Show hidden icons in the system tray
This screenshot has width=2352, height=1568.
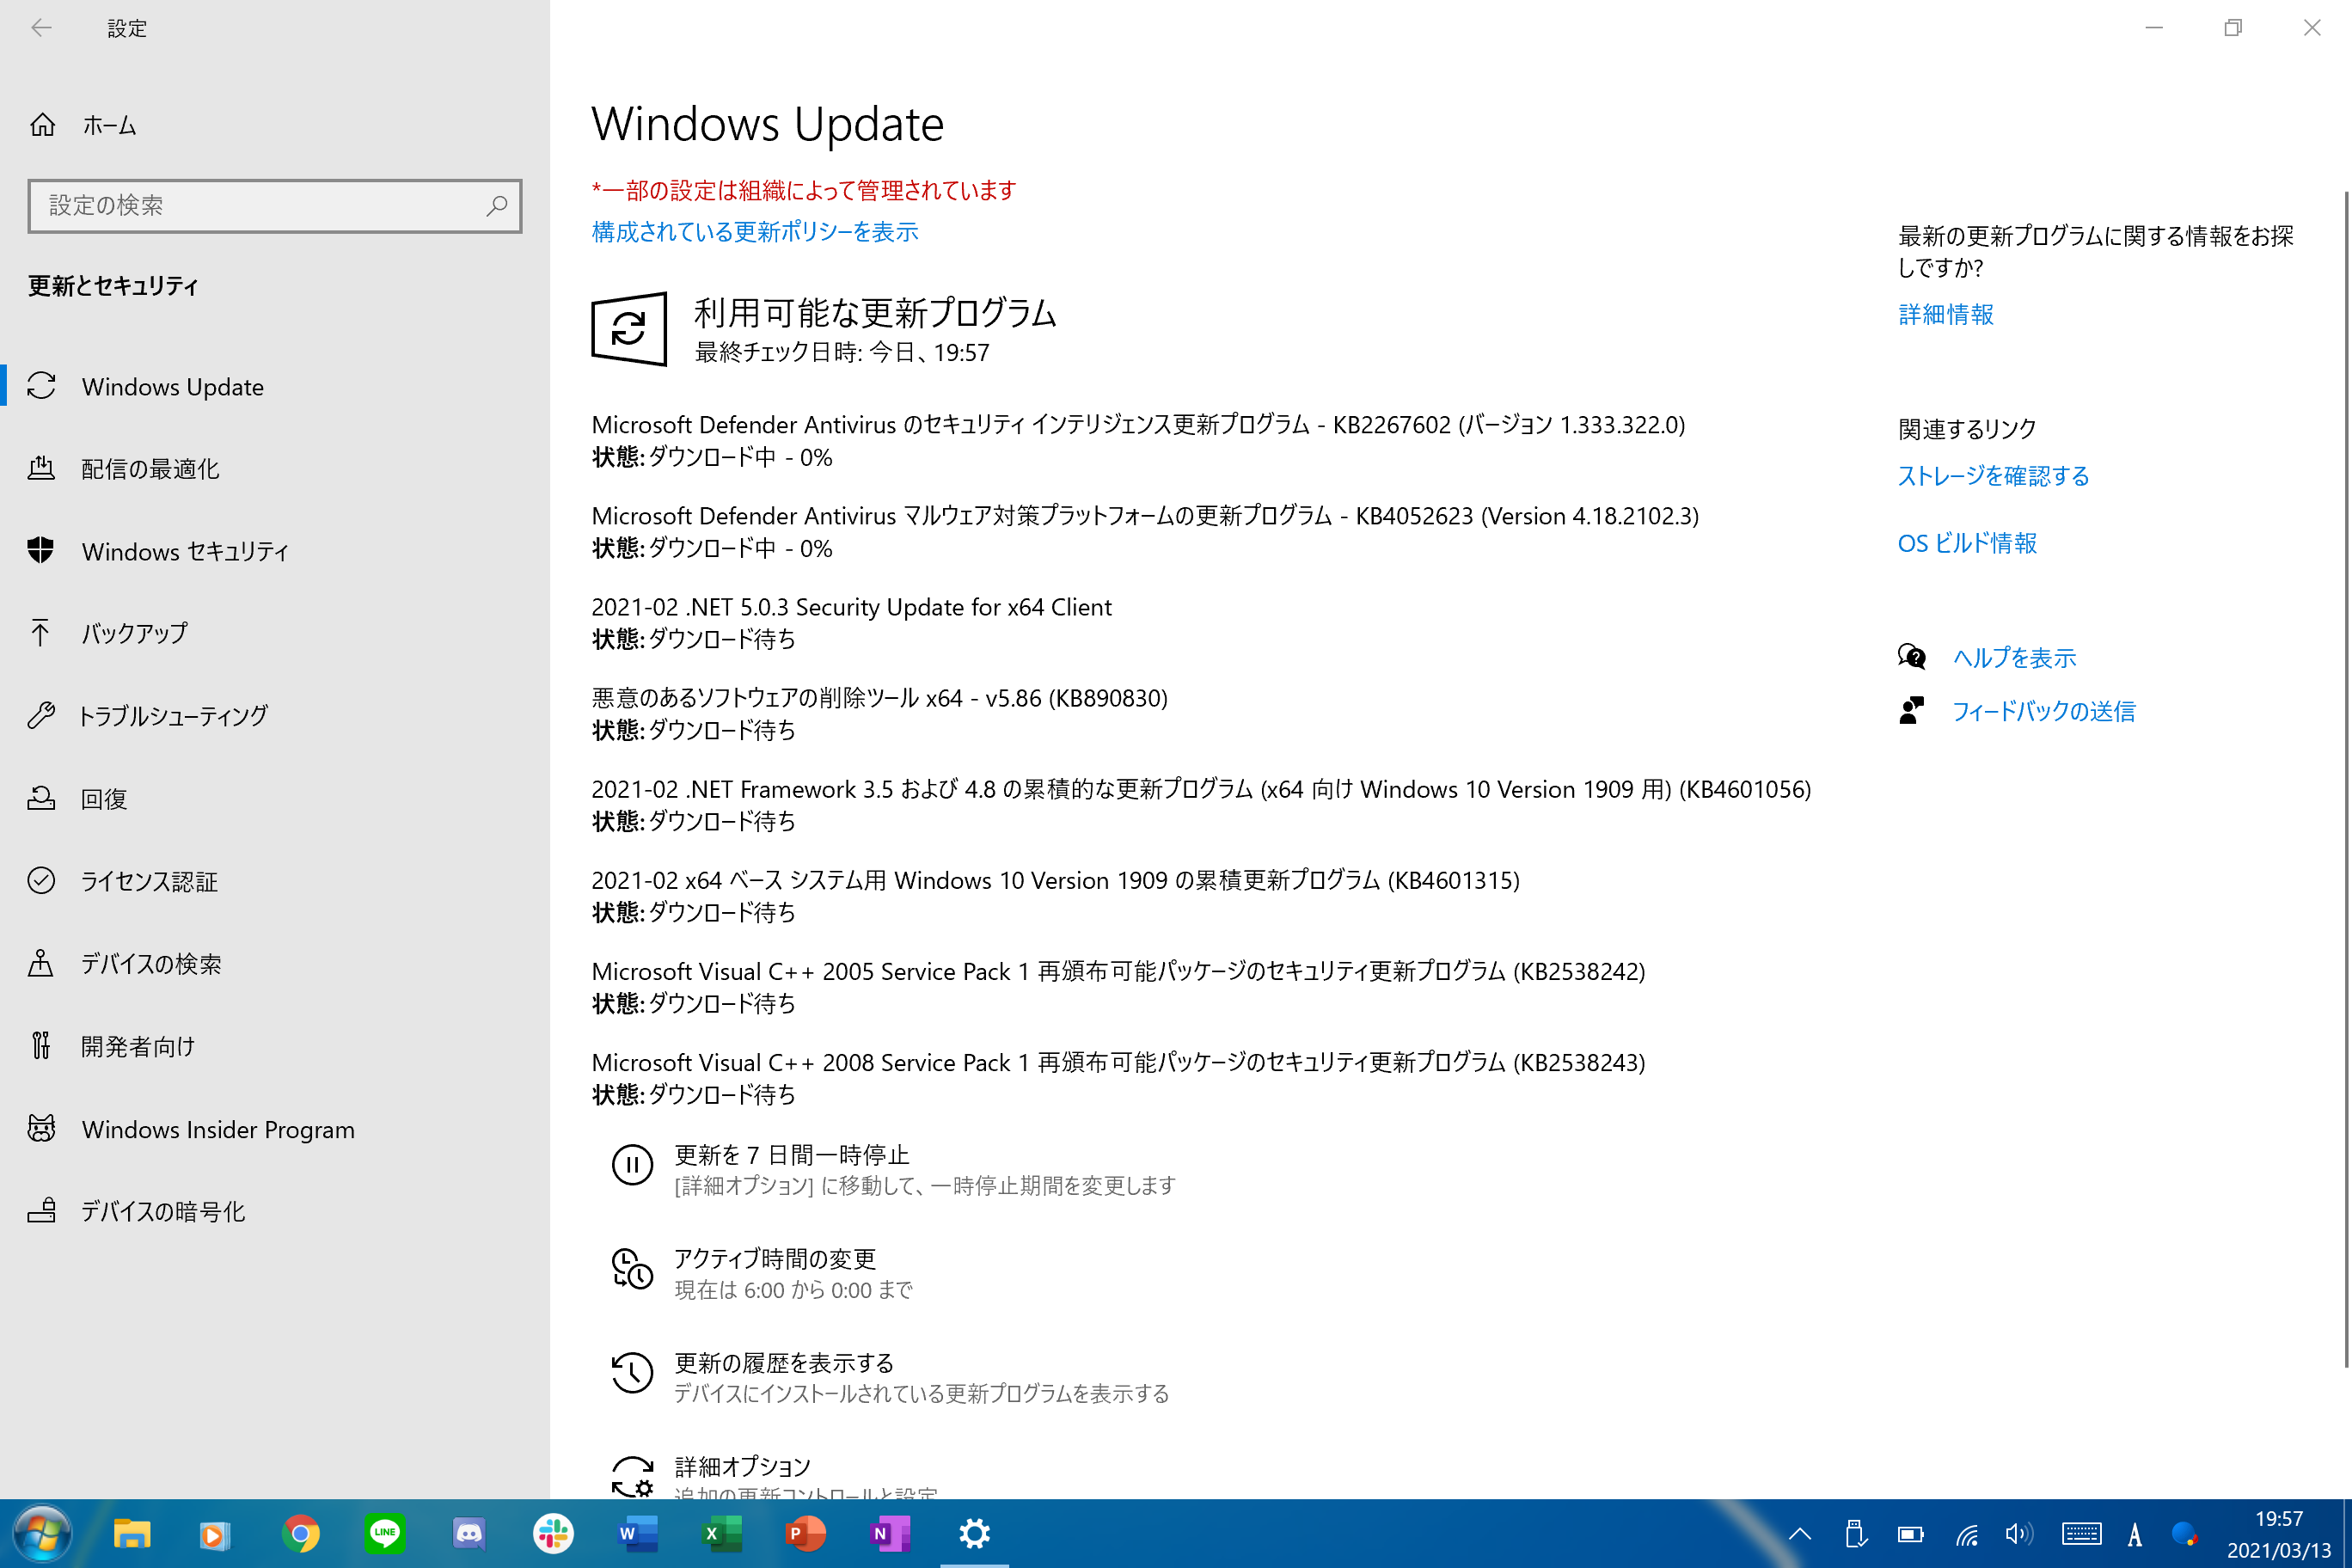pyautogui.click(x=1799, y=1533)
